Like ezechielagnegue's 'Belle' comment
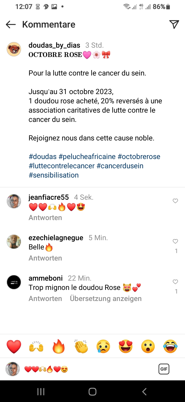 175,241
